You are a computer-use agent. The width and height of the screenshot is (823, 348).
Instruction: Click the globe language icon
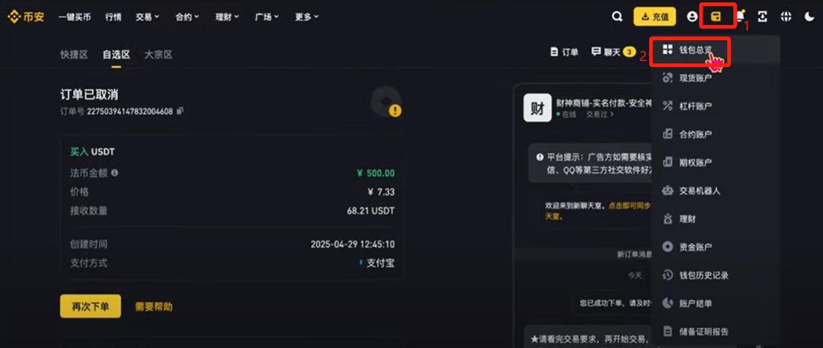(x=786, y=17)
